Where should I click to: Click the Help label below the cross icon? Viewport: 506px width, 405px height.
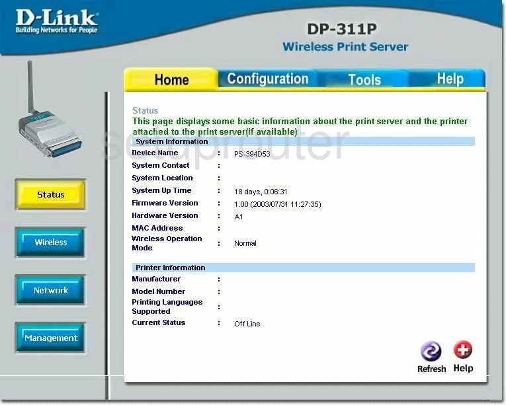463,368
